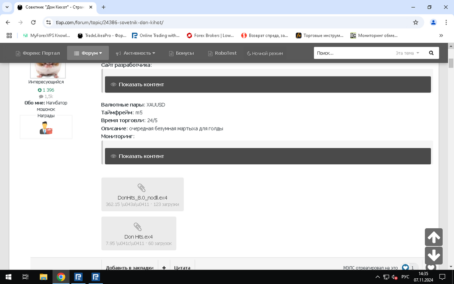Viewport: 454px width, 284px height.
Task: Open the Chrome profile avatar menu
Action: tap(434, 22)
